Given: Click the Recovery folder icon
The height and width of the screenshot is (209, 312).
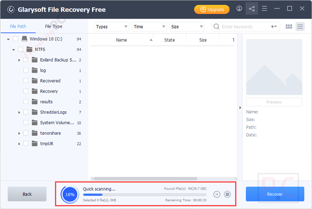Looking at the screenshot, I should (35, 91).
